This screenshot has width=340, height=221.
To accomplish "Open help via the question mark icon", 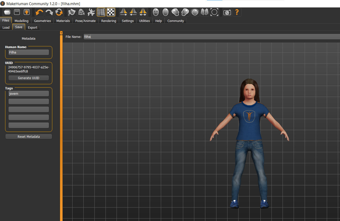I will [237, 12].
